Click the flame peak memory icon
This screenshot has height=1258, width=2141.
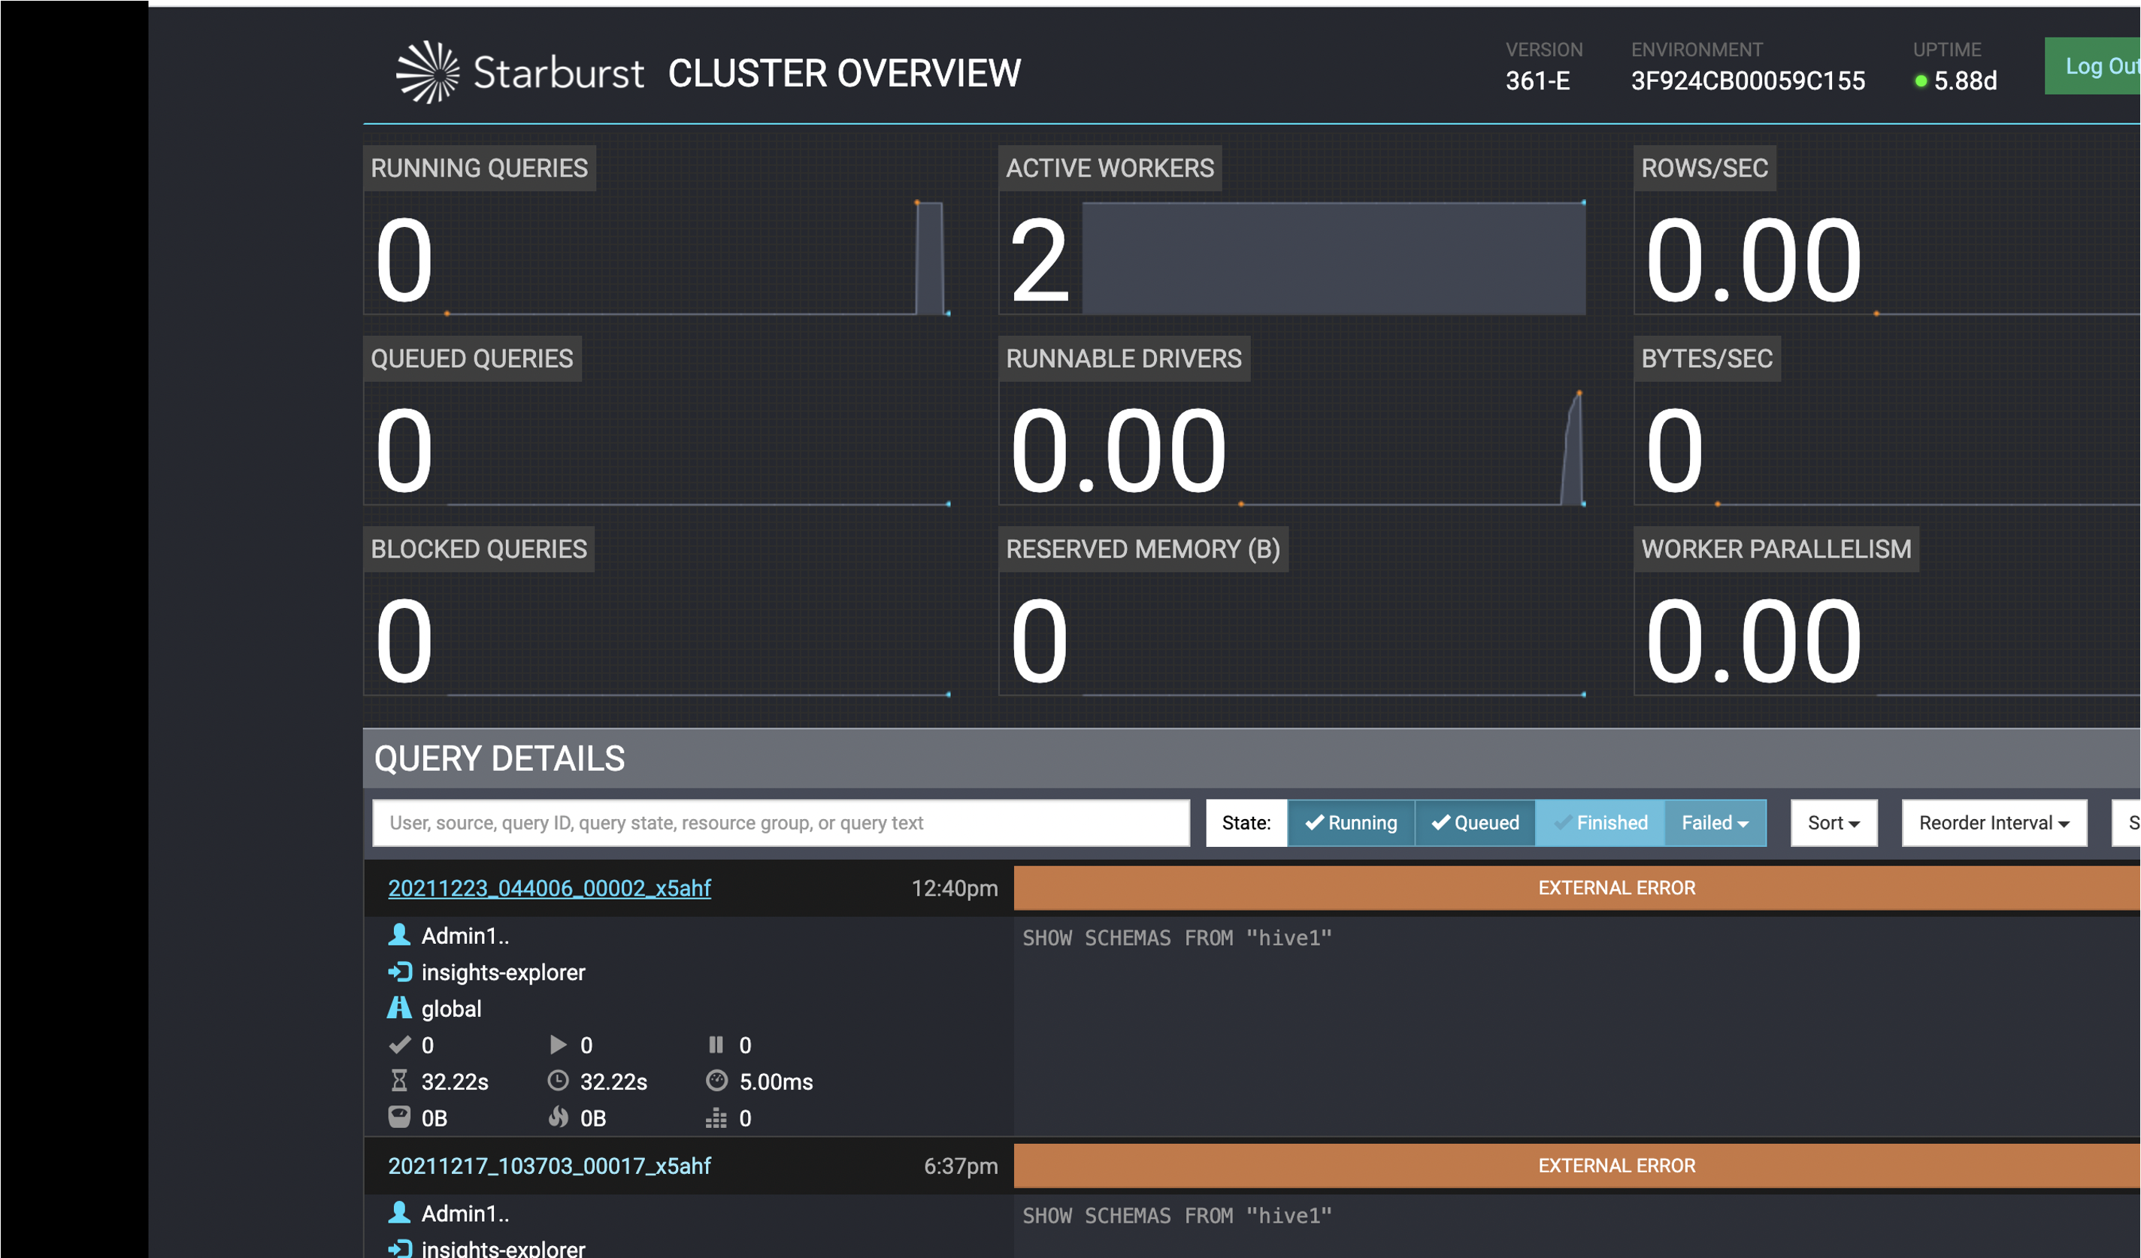pos(559,1117)
